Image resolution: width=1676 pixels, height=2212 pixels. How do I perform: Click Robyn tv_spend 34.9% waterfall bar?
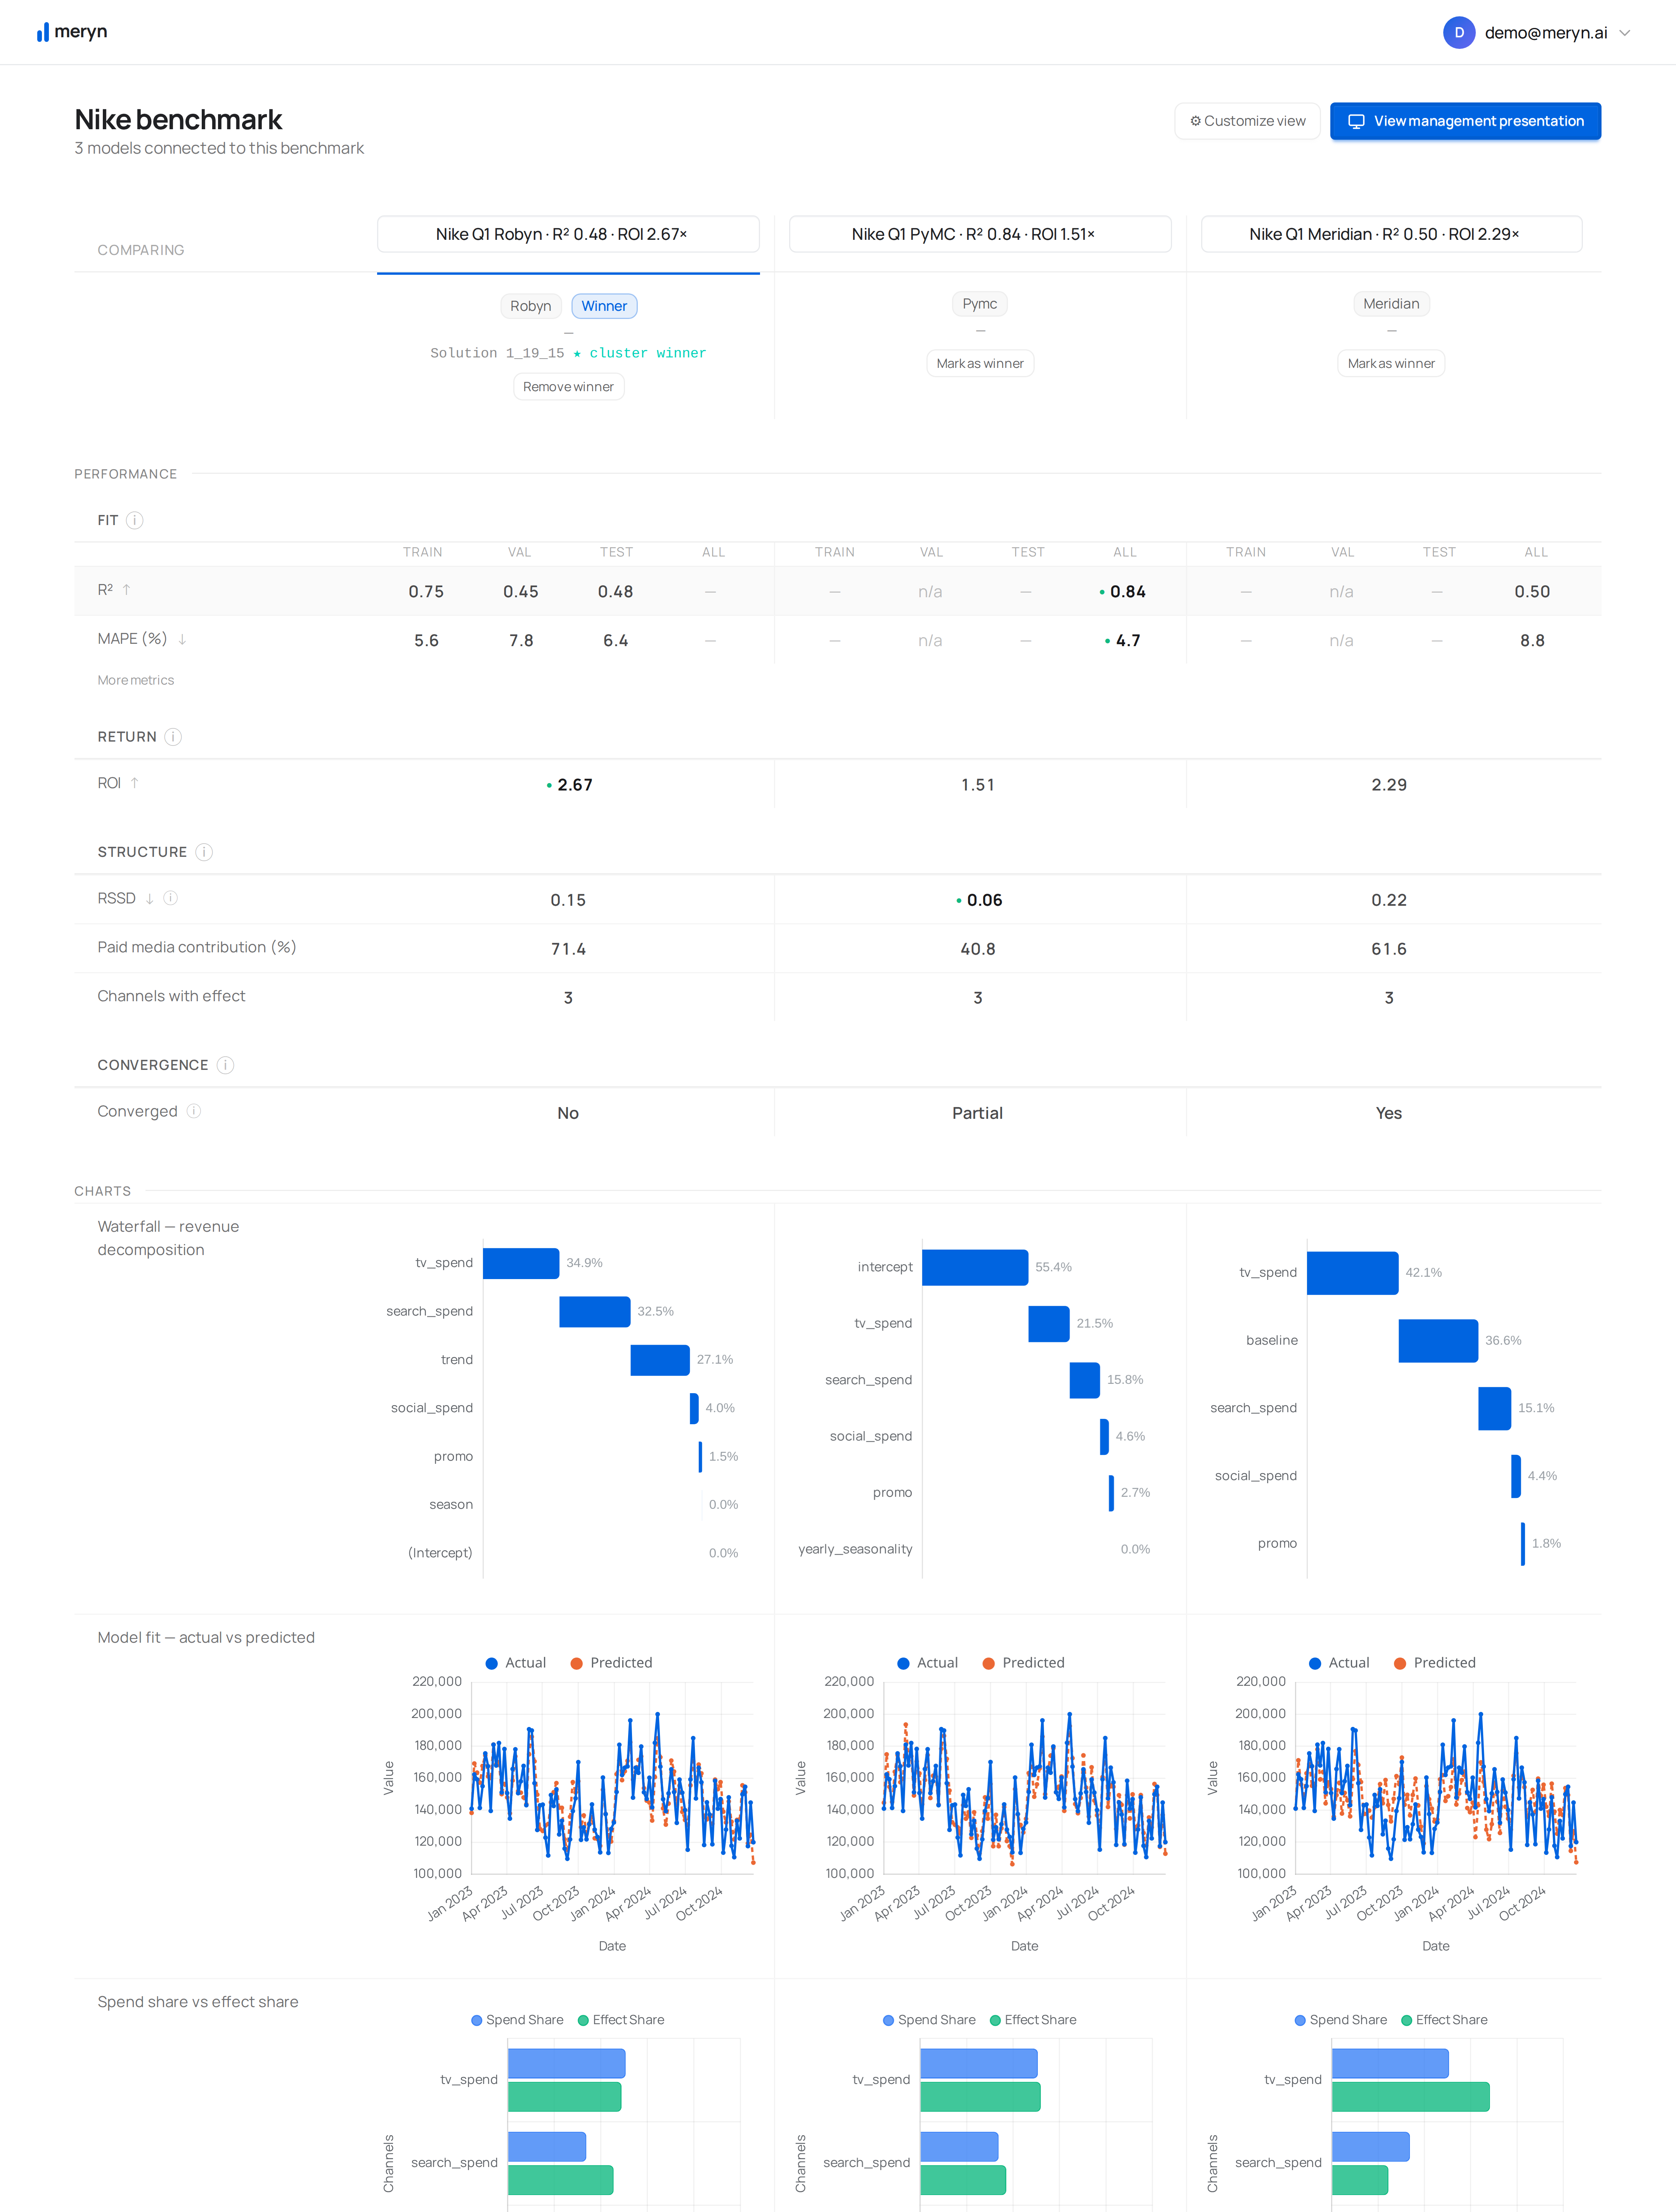[x=521, y=1263]
